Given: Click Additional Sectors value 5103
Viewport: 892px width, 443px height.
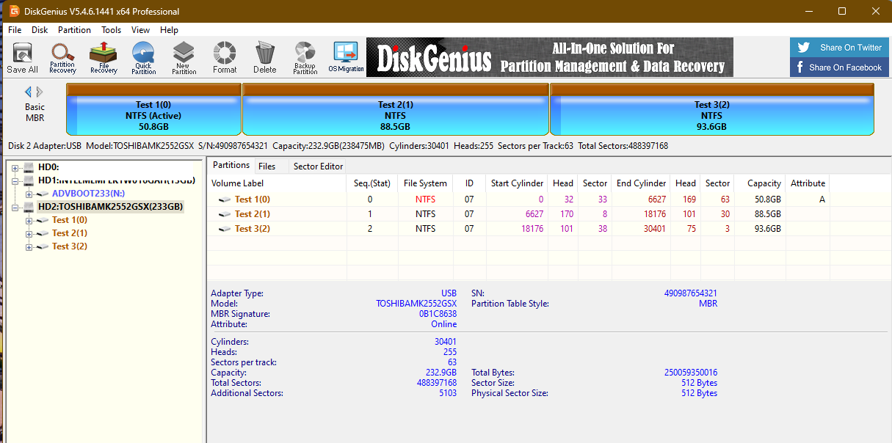Looking at the screenshot, I should pos(447,393).
